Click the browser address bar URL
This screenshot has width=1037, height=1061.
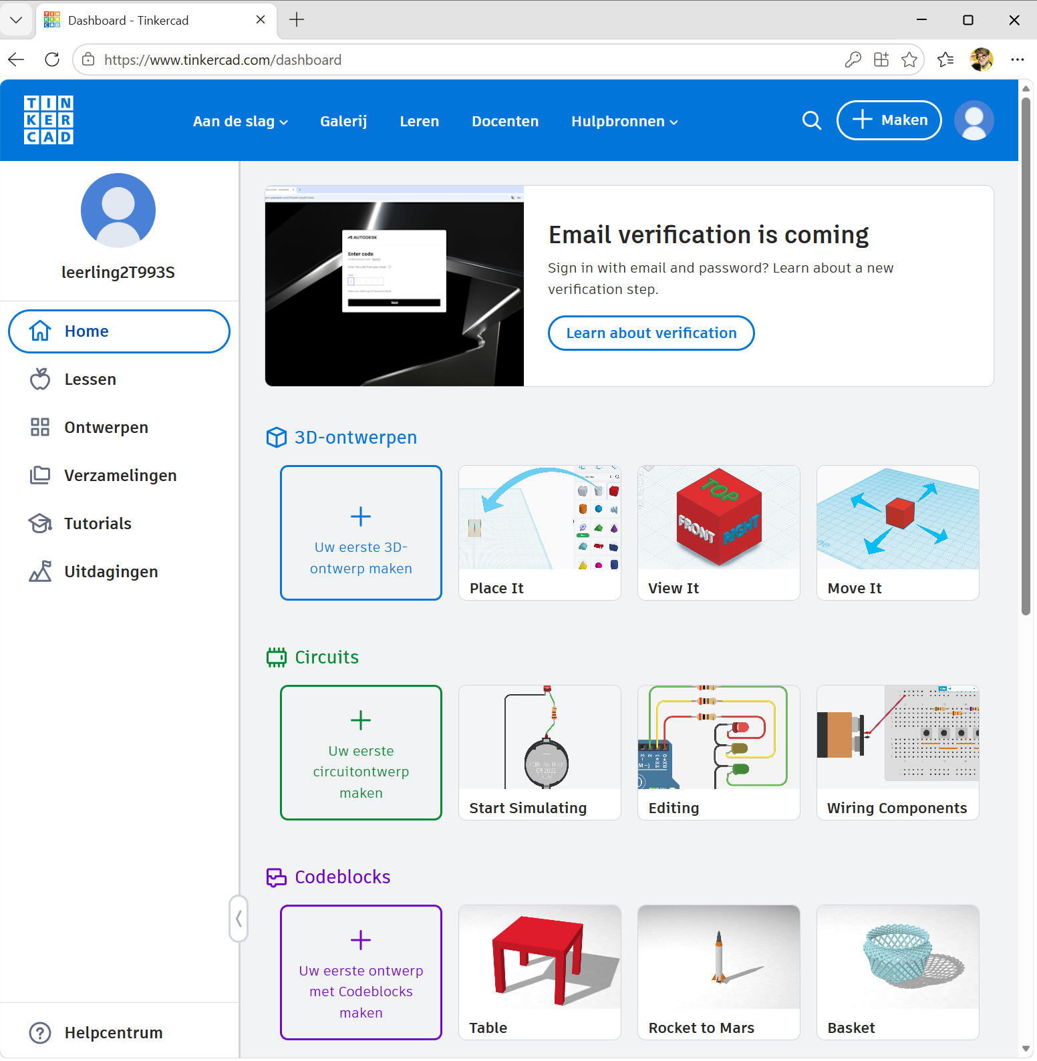[223, 59]
